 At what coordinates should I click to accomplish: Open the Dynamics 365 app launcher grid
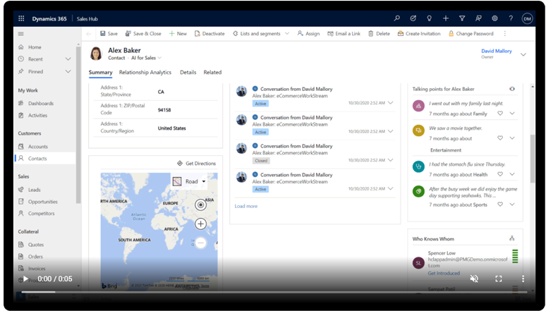point(21,18)
